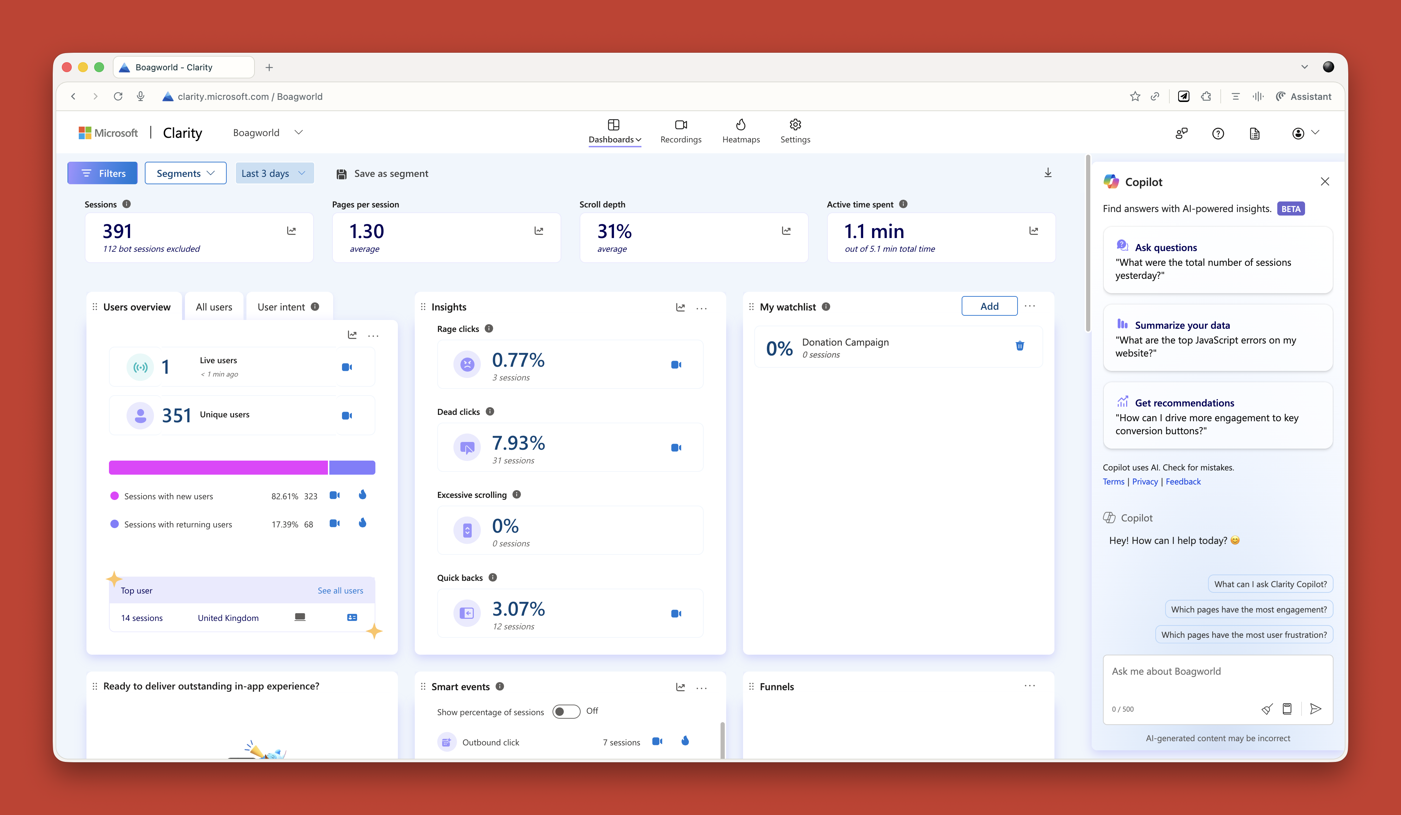Toggle Show percentage of sessions switch
Viewport: 1401px width, 815px height.
(x=566, y=712)
